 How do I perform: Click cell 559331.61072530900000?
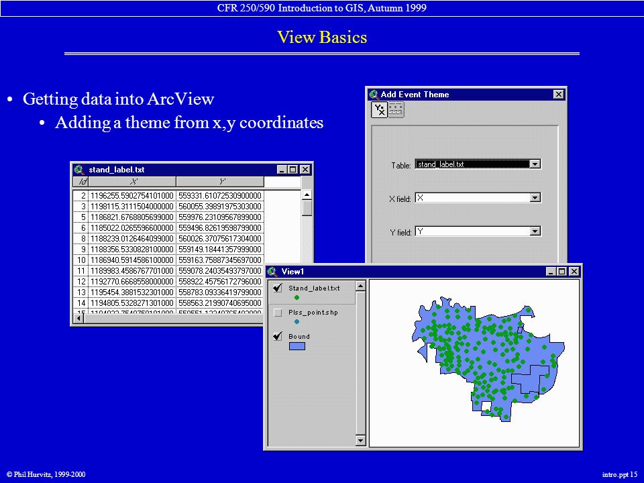[x=220, y=195]
